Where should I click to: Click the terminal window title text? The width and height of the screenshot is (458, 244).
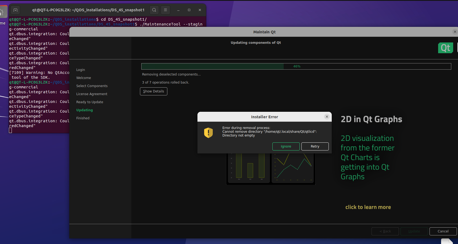[x=88, y=10]
